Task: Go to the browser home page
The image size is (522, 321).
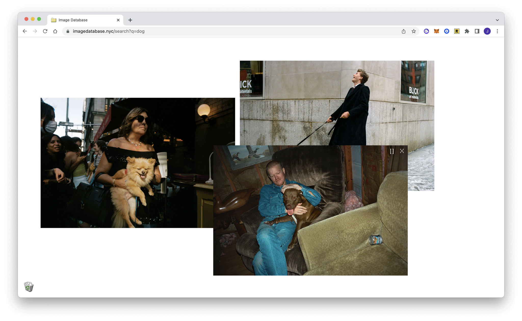Action: [55, 31]
